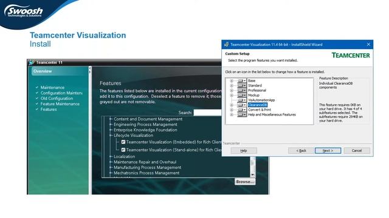Expand Manufacturing Process Management node

[x=111, y=168]
